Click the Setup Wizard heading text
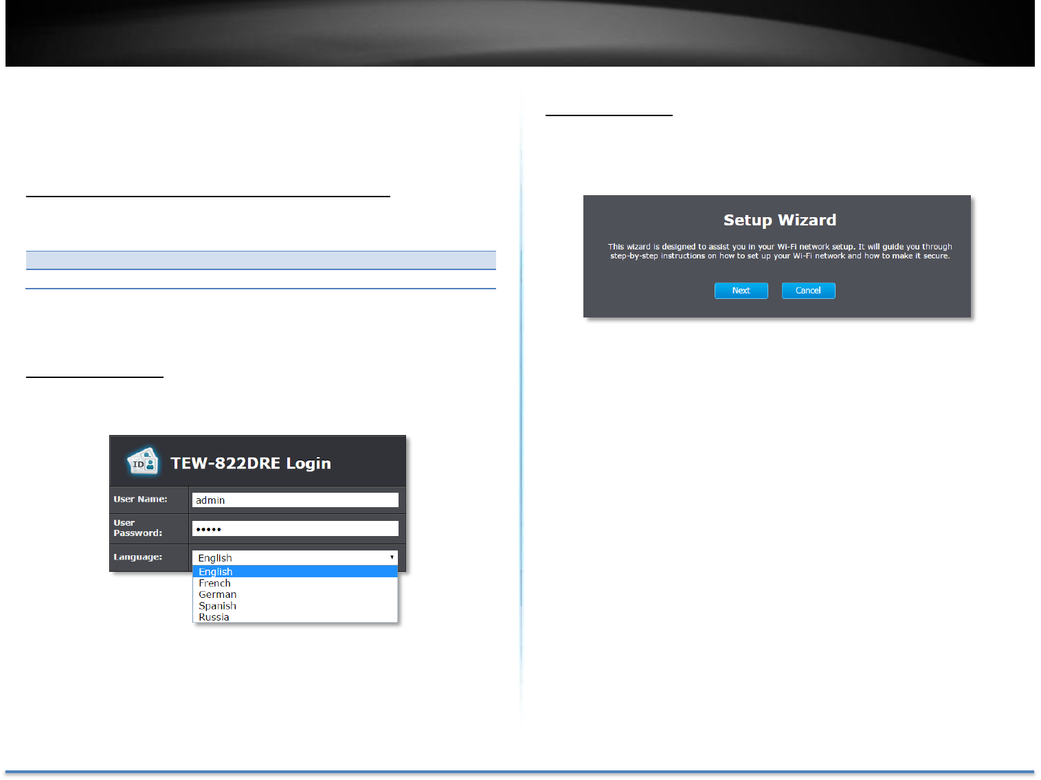This screenshot has width=1041, height=780. [x=780, y=220]
